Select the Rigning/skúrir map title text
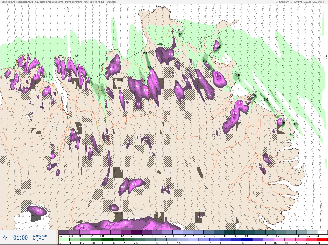The height and width of the screenshot is (245, 328). tap(58, 2)
